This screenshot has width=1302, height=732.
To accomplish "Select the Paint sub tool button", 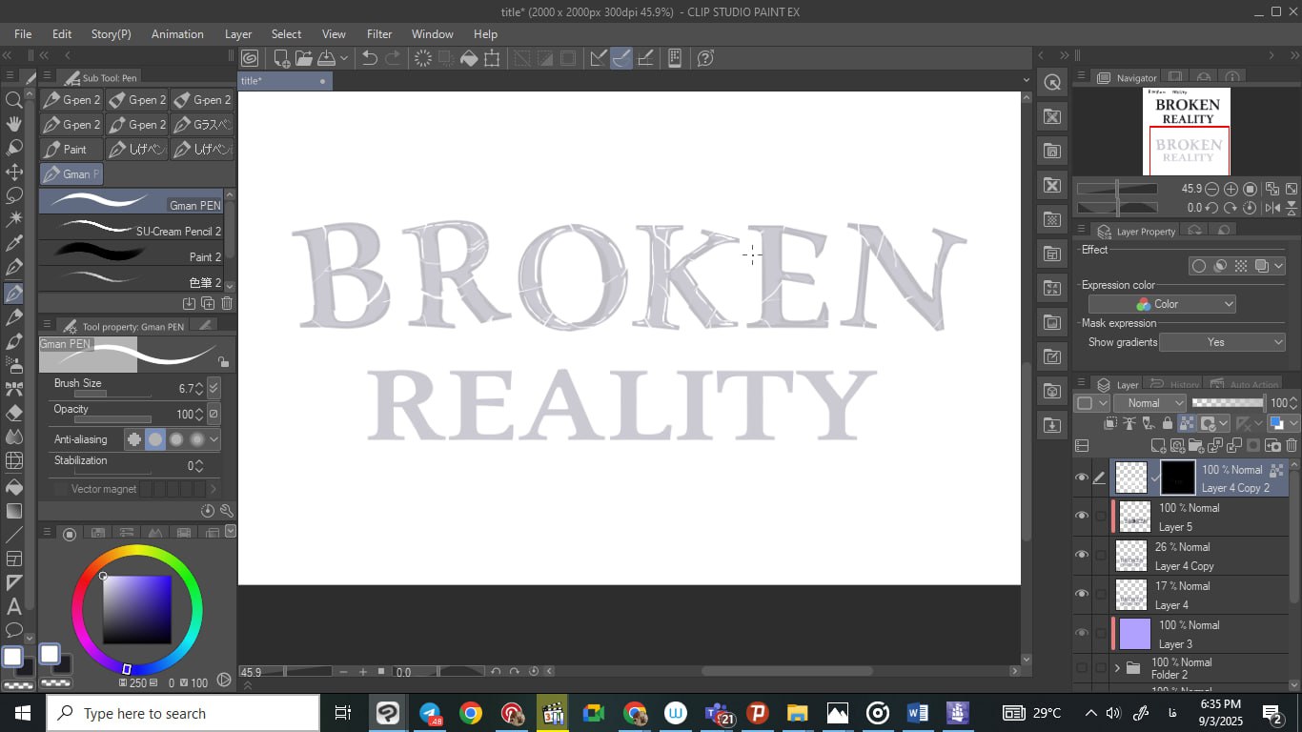I will [71, 150].
